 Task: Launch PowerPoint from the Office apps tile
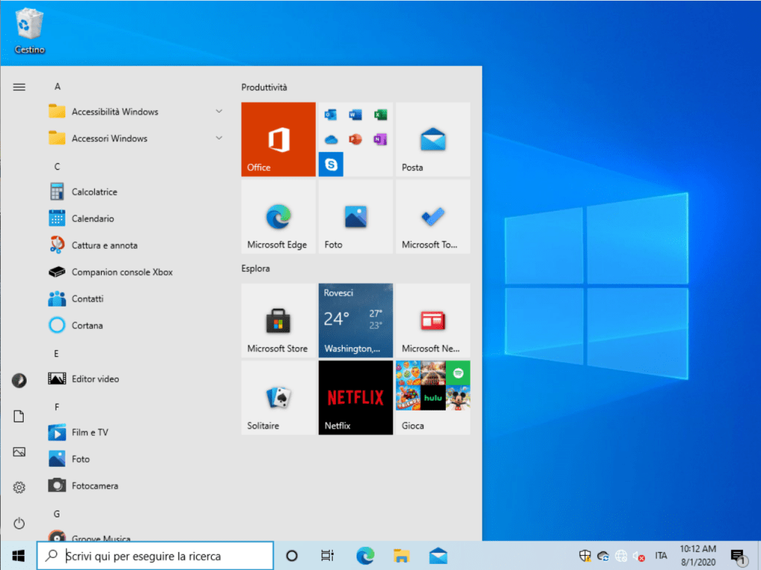355,140
